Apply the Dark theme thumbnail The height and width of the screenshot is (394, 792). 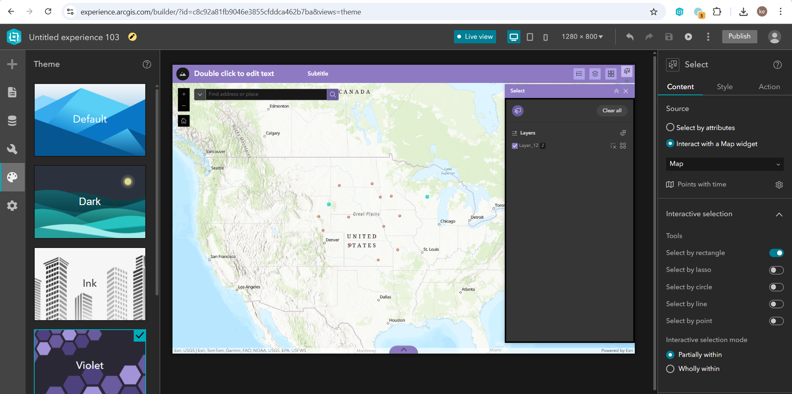[90, 202]
